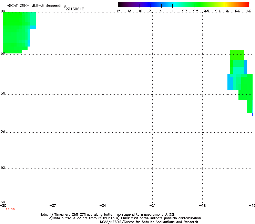Click the colorbar label "-0.4"
Viewport: 255px width, 224px height.
tap(216, 11)
